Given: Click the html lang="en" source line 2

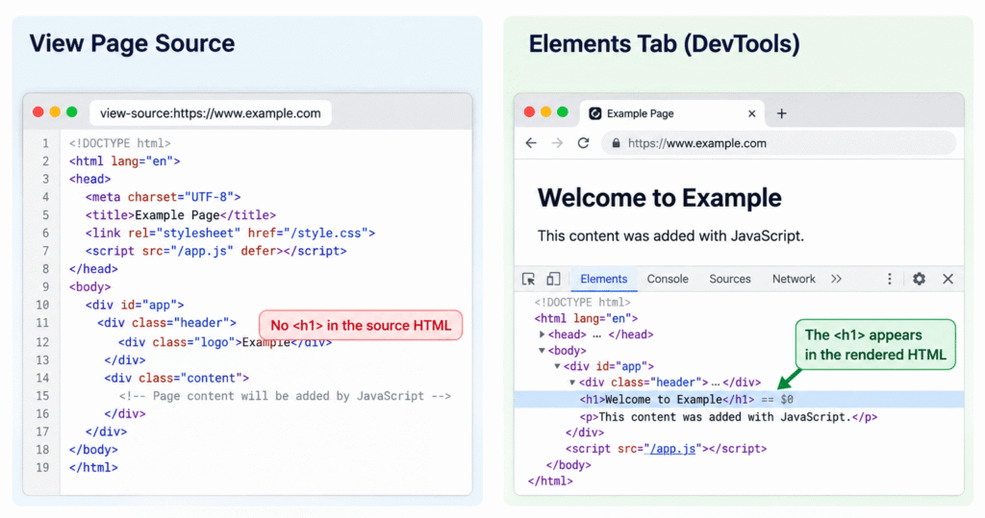Looking at the screenshot, I should pyautogui.click(x=124, y=160).
